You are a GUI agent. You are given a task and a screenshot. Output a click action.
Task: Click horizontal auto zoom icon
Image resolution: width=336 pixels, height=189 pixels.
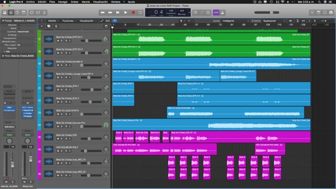pos(303,21)
